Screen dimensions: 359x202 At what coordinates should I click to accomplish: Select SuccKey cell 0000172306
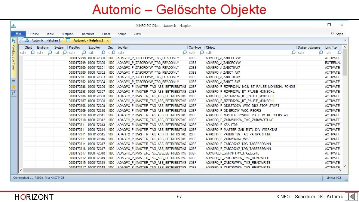tap(96, 86)
